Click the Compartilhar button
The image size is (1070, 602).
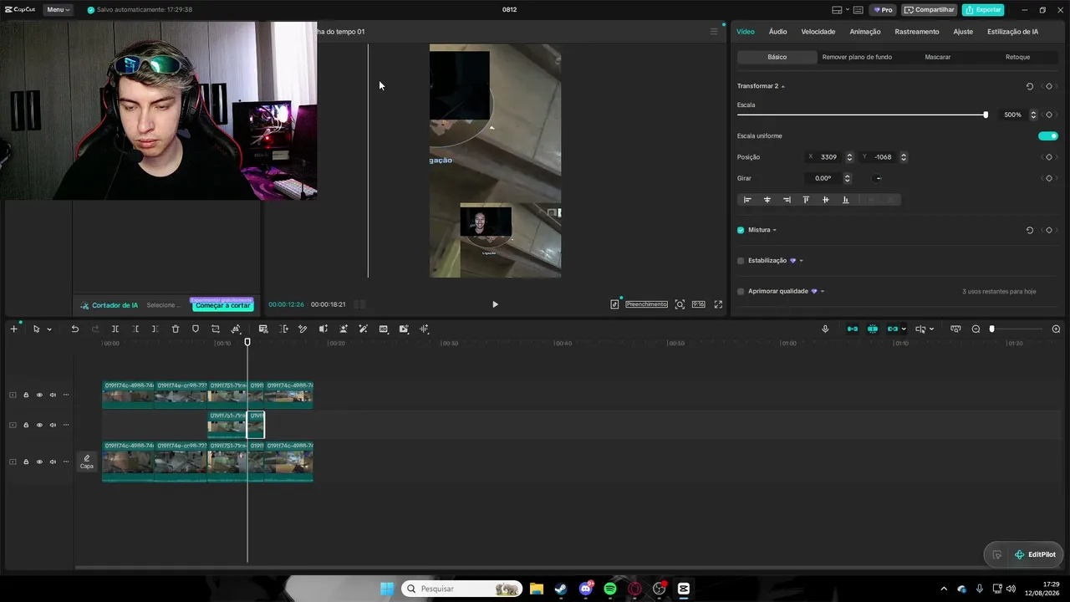(x=930, y=10)
